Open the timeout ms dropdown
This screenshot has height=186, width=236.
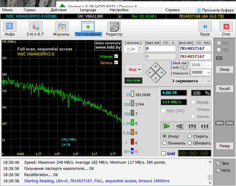[208, 72]
